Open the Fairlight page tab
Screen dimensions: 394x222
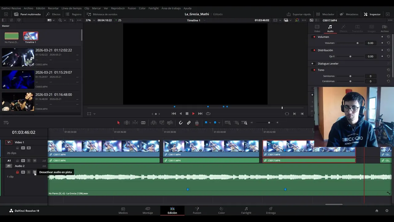246,211
